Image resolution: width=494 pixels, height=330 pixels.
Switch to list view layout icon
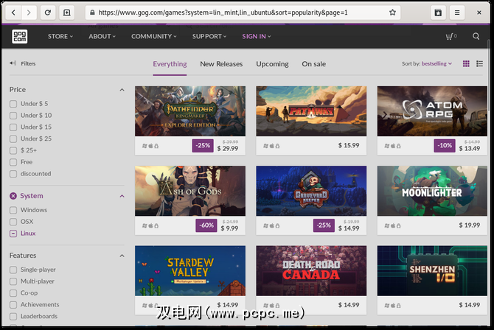pos(480,64)
